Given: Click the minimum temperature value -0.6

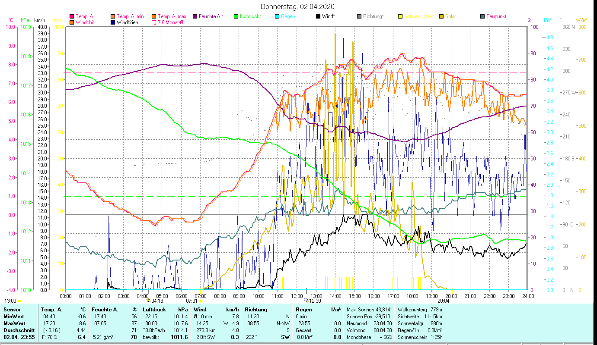Looking at the screenshot, I should click(x=81, y=317).
